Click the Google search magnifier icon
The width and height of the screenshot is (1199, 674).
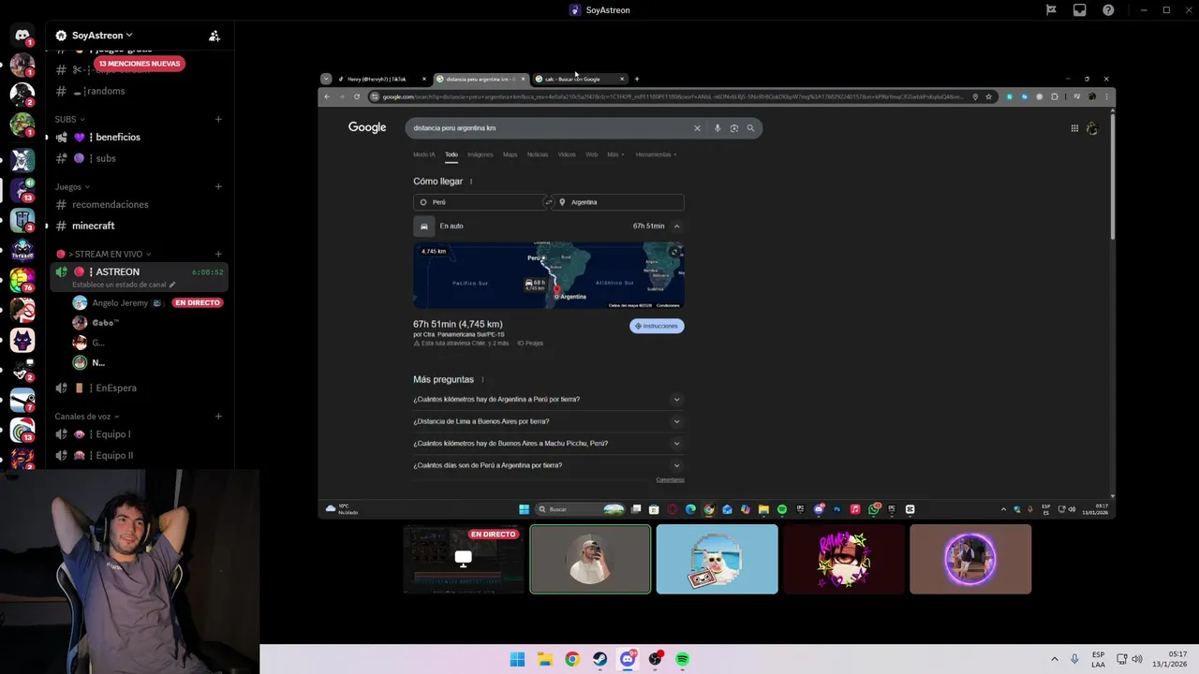[750, 128]
